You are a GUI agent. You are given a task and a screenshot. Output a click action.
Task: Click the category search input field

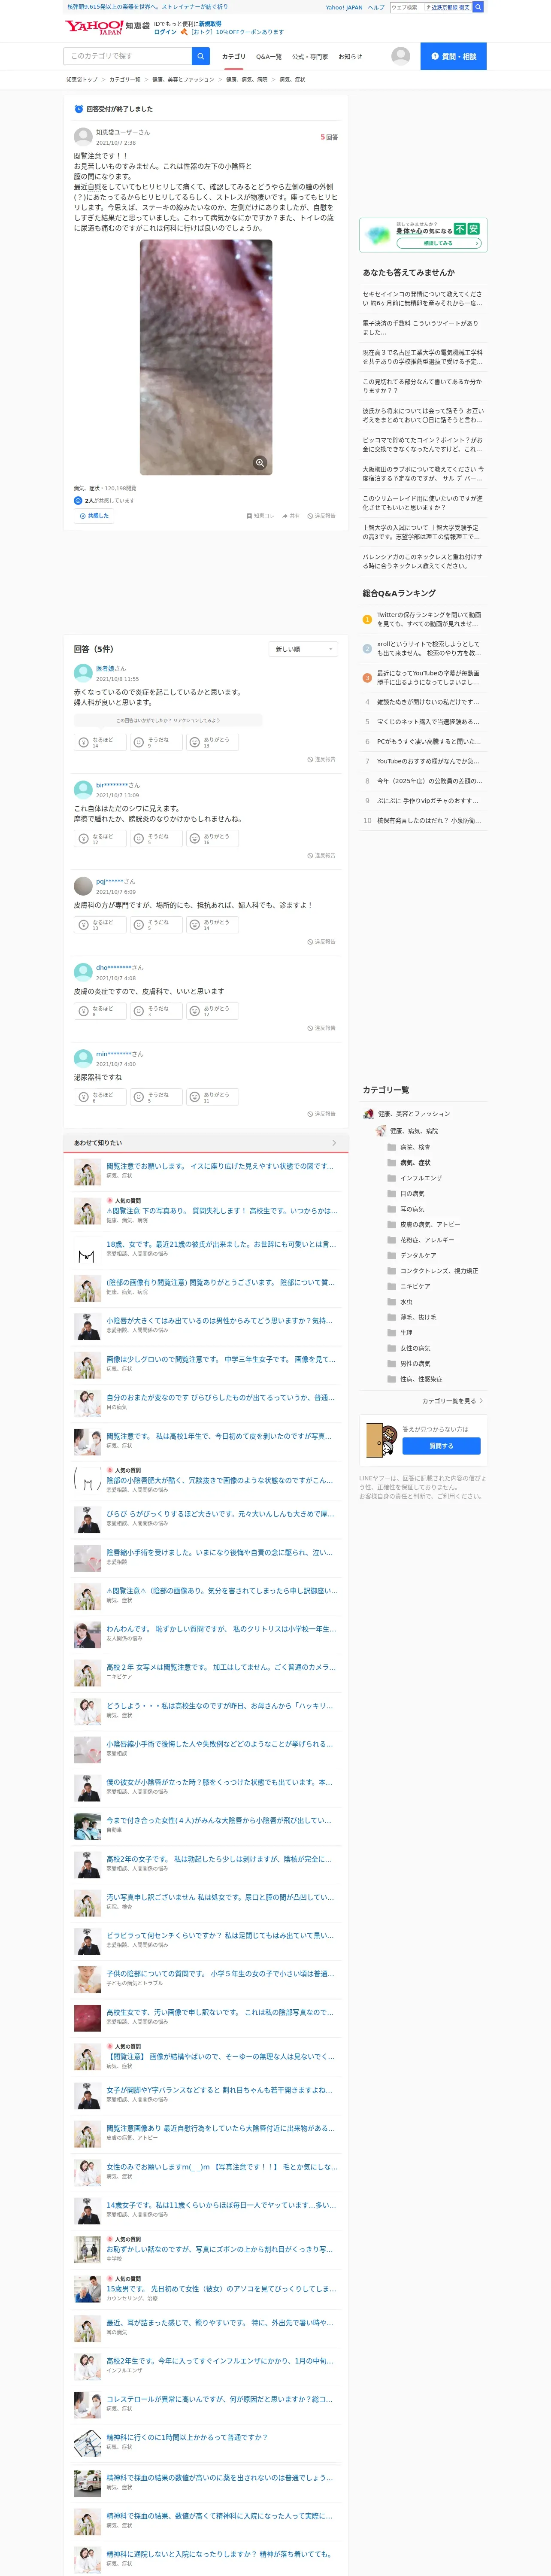click(x=128, y=56)
